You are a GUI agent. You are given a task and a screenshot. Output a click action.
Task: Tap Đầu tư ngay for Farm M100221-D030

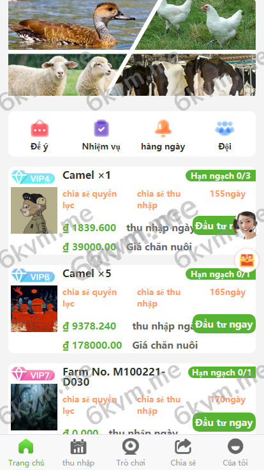224,422
